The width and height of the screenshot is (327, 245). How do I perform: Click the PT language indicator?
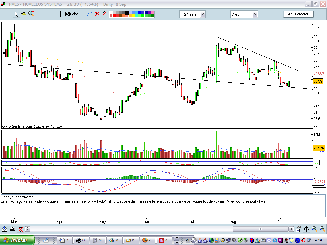[188, 240]
